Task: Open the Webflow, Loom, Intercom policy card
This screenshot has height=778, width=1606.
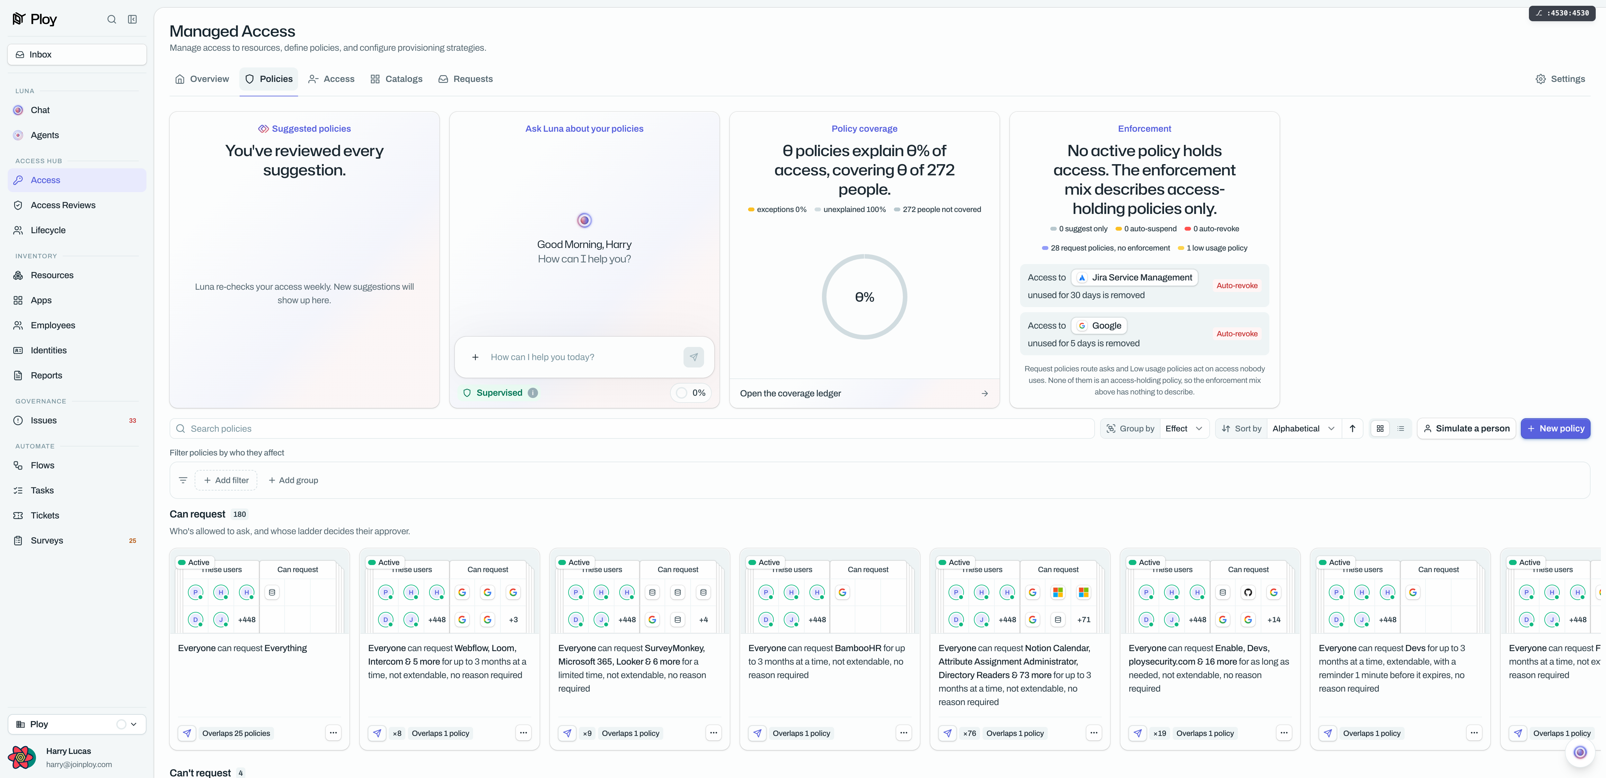Action: point(449,649)
